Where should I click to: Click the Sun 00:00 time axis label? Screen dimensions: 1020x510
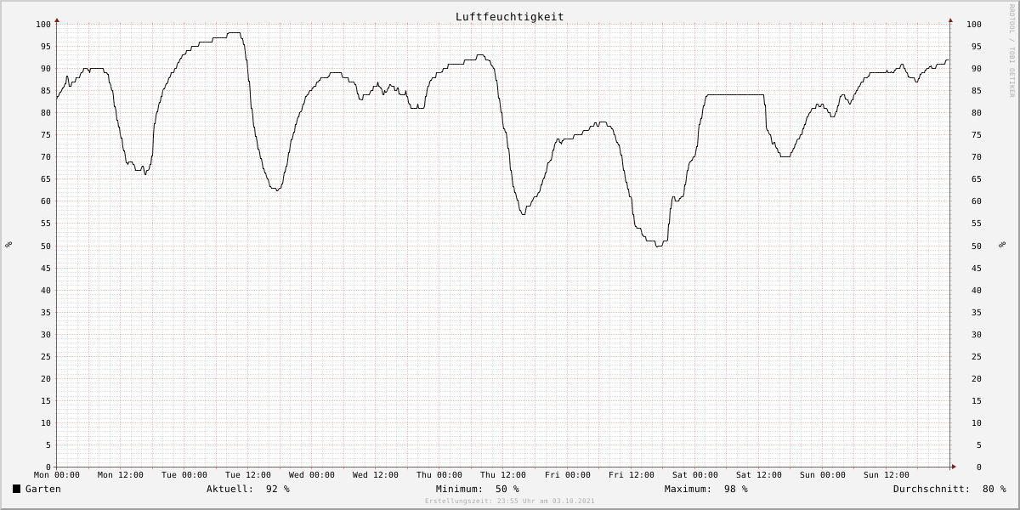823,475
